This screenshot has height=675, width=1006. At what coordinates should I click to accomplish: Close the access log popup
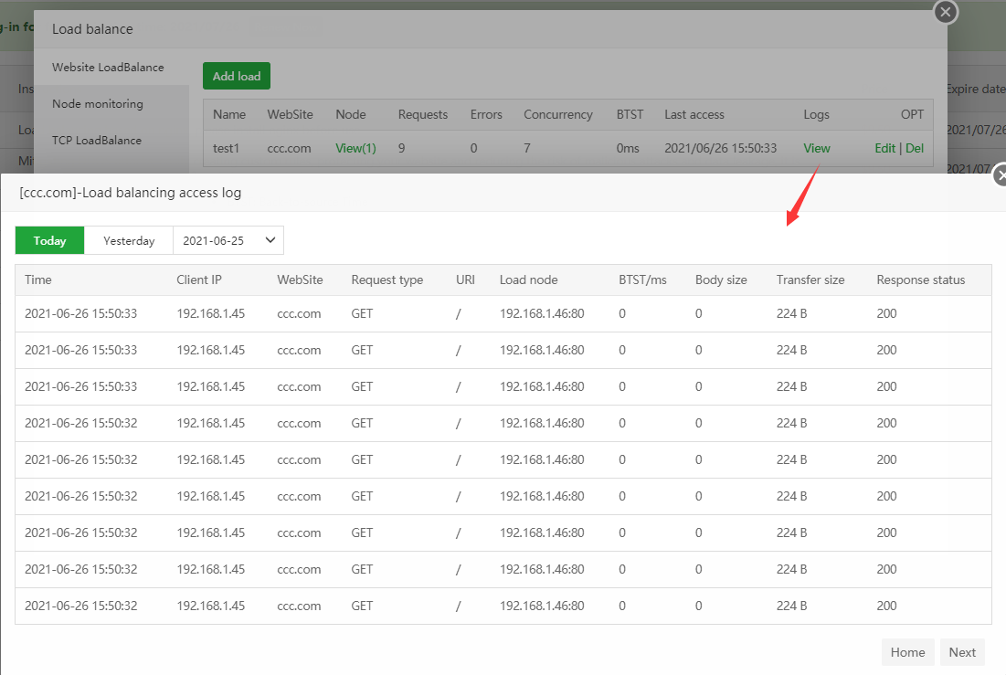(1001, 175)
